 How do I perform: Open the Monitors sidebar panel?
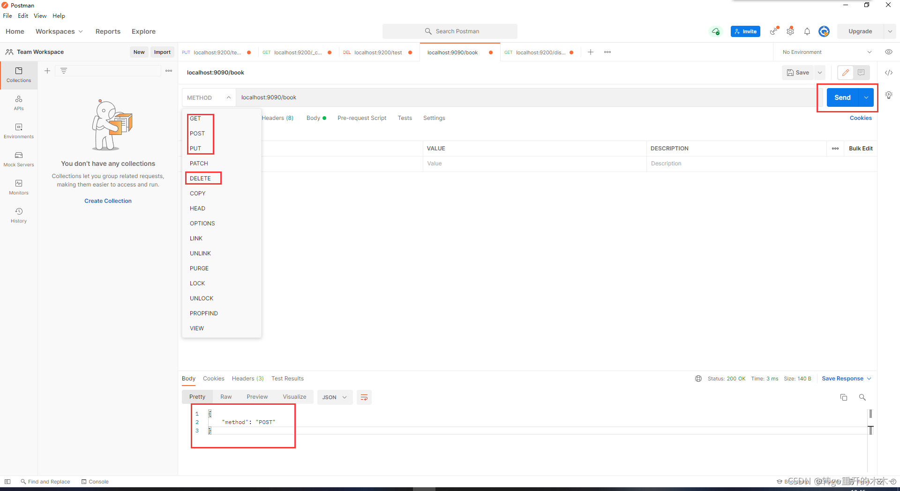click(x=19, y=187)
